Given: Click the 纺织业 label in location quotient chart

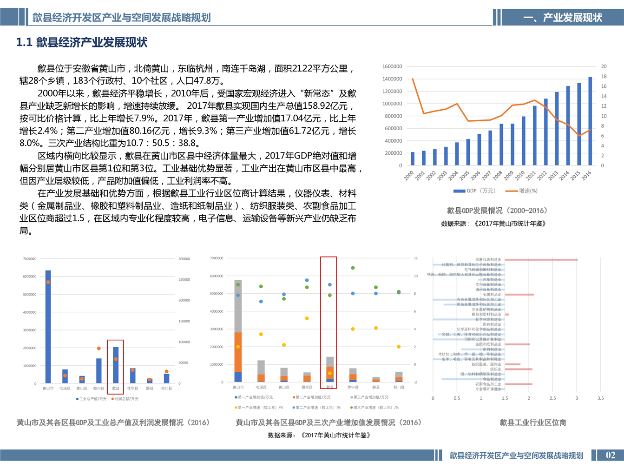Looking at the screenshot, I should [496, 369].
